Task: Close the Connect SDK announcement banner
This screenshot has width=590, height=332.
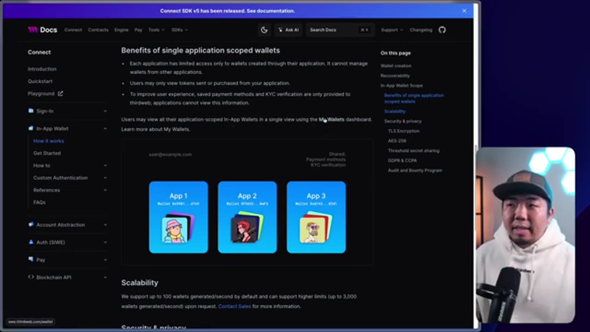Action: 464,11
